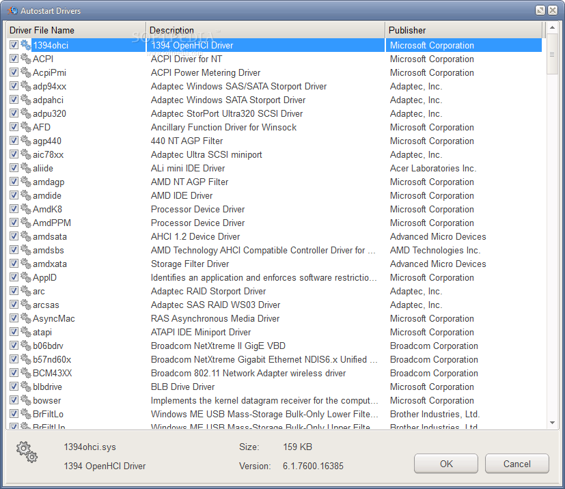This screenshot has height=489, width=565.
Task: Click the gear icon beside amdide
Action: tap(25, 195)
